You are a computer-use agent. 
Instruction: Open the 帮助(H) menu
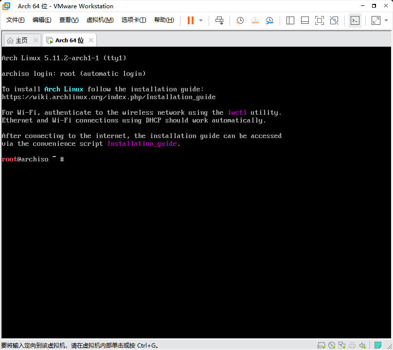point(164,20)
